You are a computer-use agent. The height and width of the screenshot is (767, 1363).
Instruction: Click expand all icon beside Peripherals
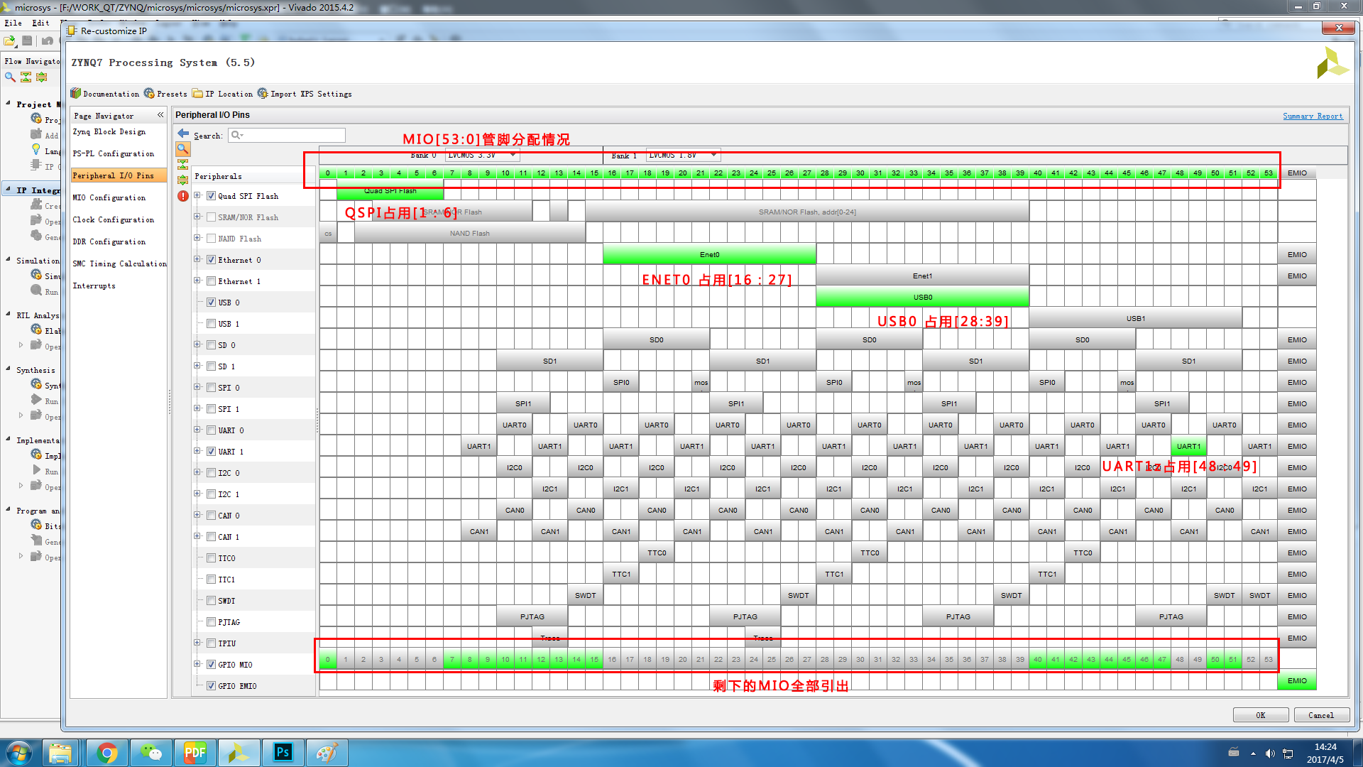coord(183,180)
